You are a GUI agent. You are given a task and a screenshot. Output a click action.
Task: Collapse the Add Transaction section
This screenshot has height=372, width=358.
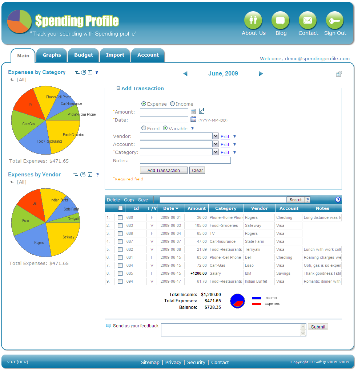click(118, 88)
